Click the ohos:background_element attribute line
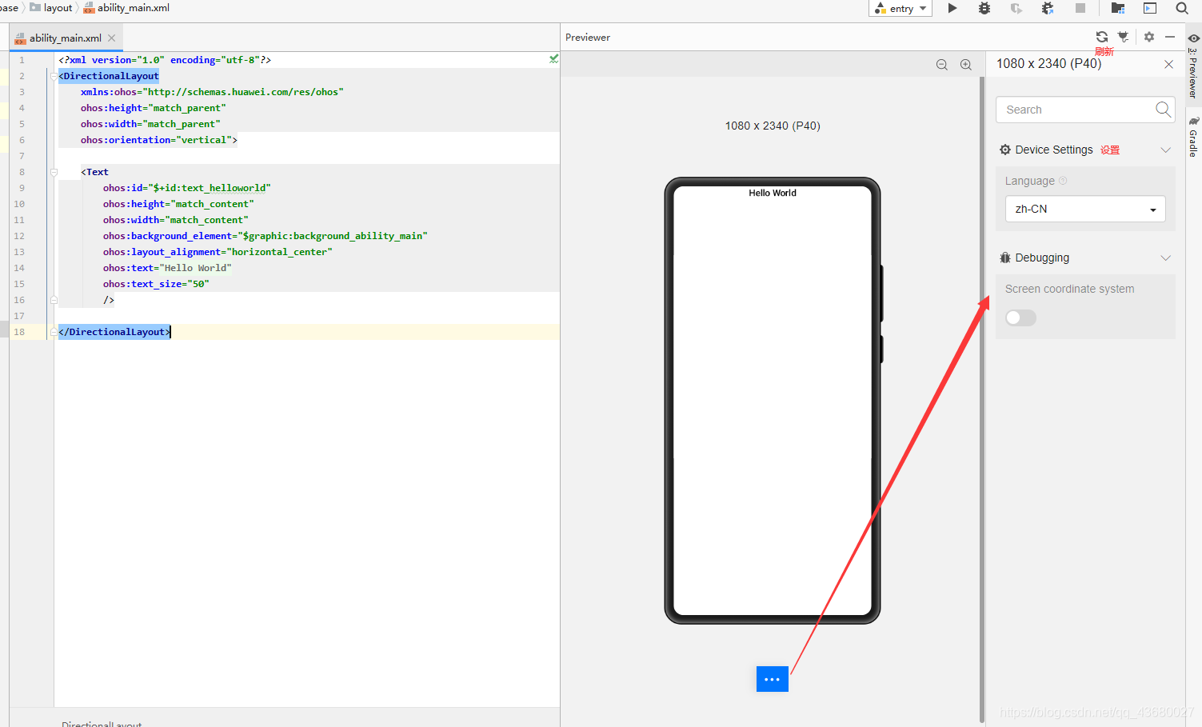Viewport: 1202px width, 727px height. [266, 236]
